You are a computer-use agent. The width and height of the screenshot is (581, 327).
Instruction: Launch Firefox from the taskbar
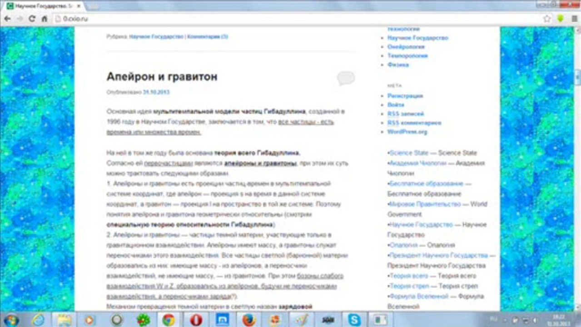[248, 320]
